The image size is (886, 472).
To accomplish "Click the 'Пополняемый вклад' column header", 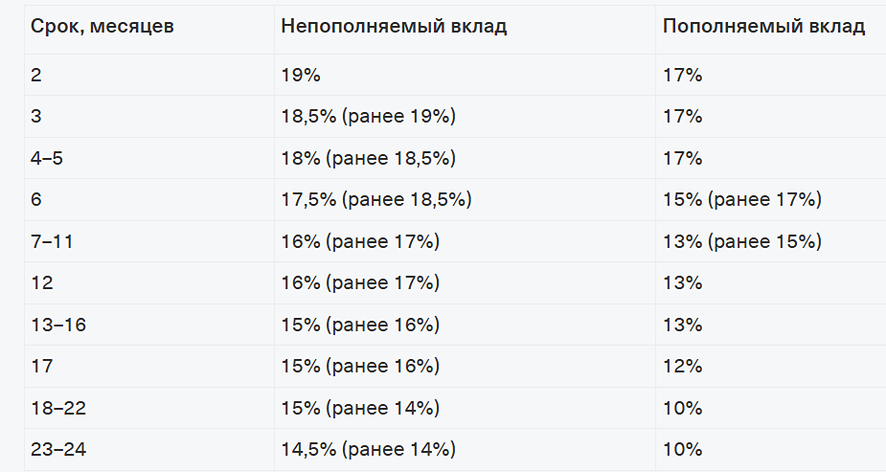I will click(763, 26).
